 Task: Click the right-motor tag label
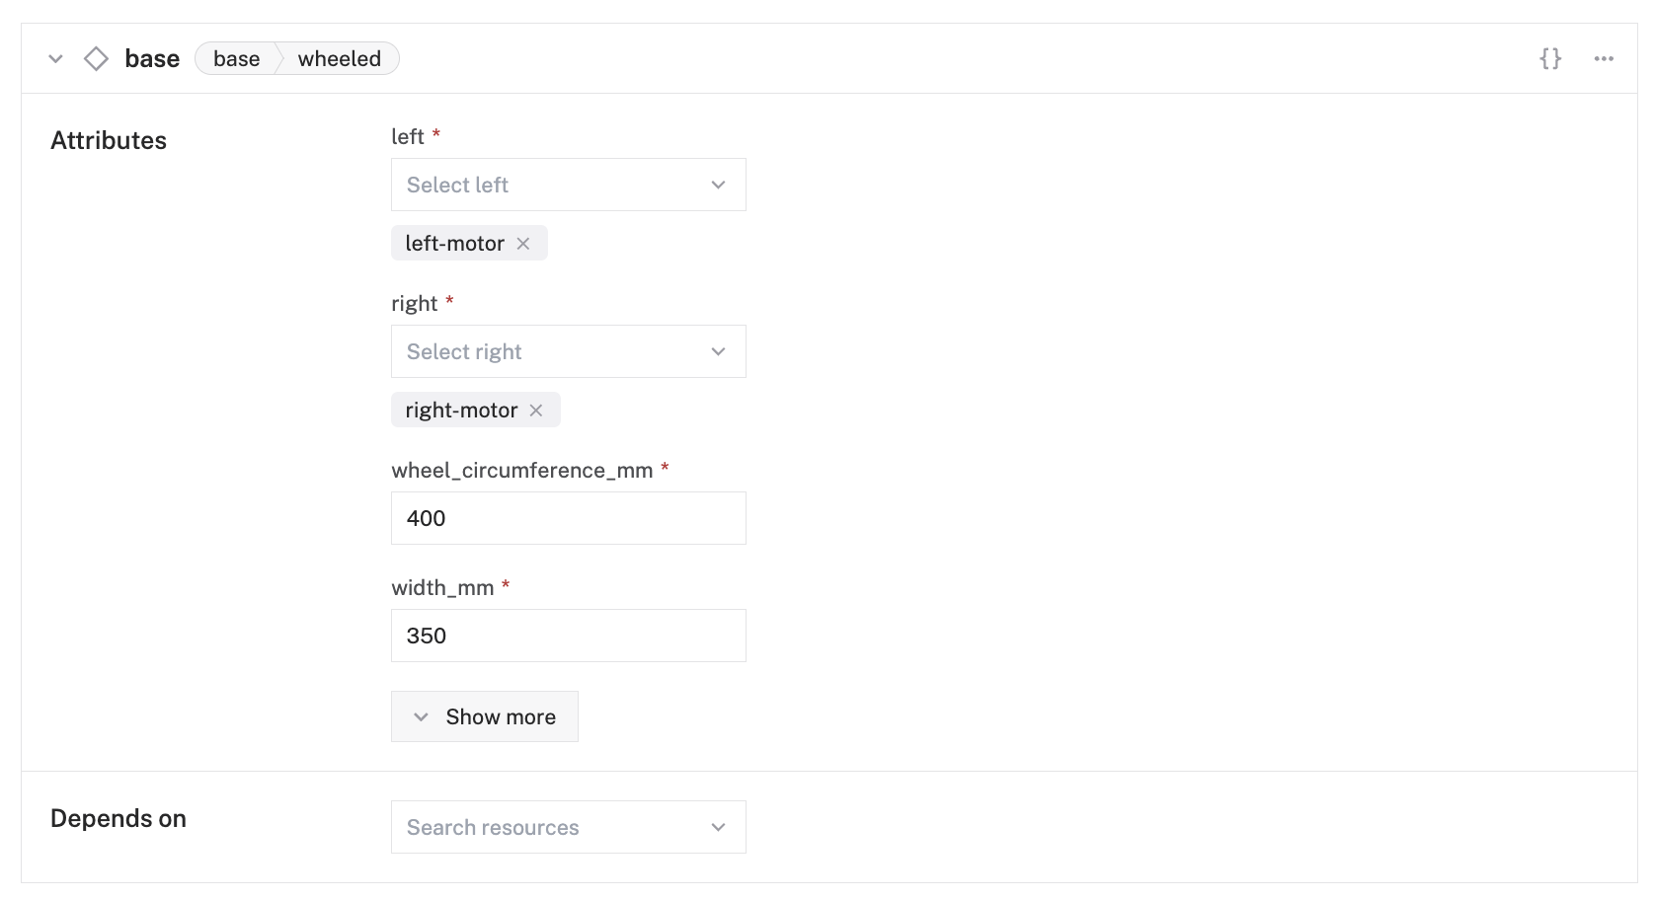coord(461,411)
